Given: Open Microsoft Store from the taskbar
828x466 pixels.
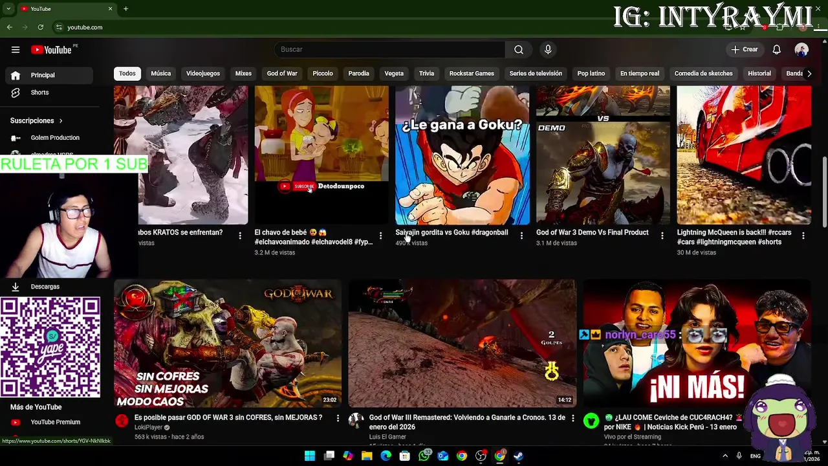Looking at the screenshot, I should [405, 456].
